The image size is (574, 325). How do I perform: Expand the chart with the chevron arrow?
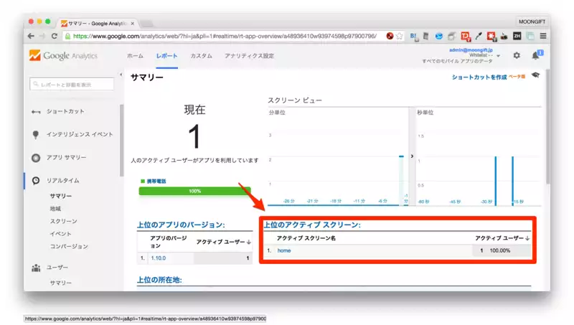(412, 156)
